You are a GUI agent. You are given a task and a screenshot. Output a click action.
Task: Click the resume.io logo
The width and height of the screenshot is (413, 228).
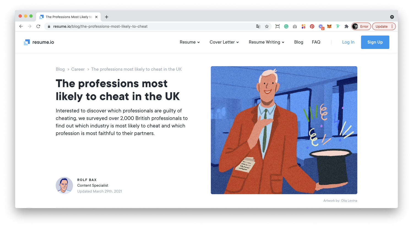[x=39, y=42]
